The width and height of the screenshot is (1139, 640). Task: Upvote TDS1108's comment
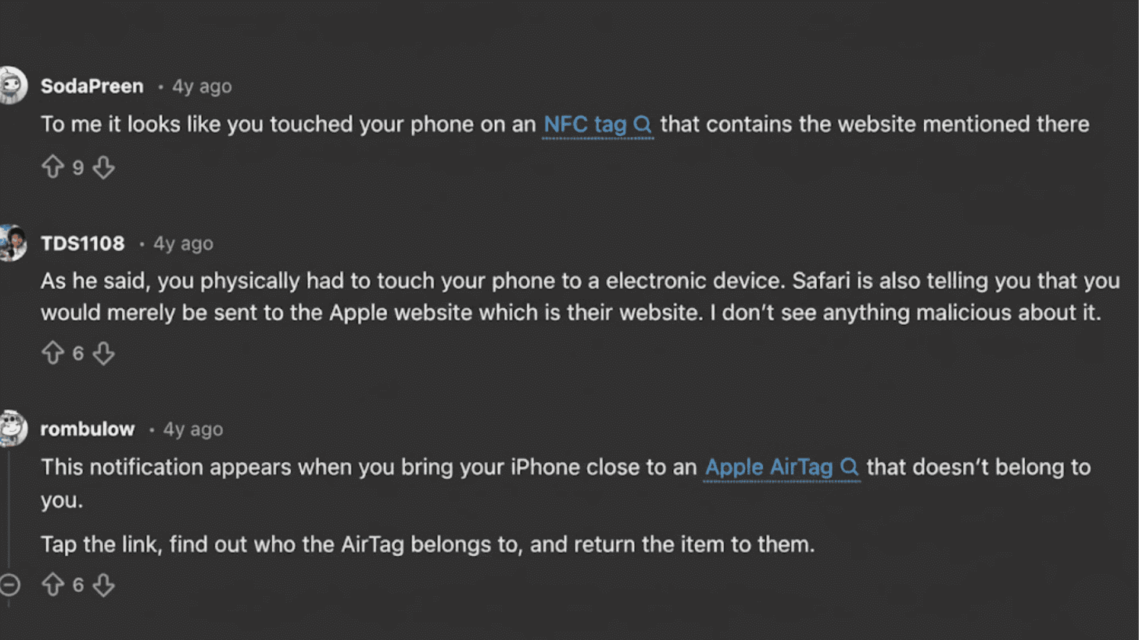point(54,353)
